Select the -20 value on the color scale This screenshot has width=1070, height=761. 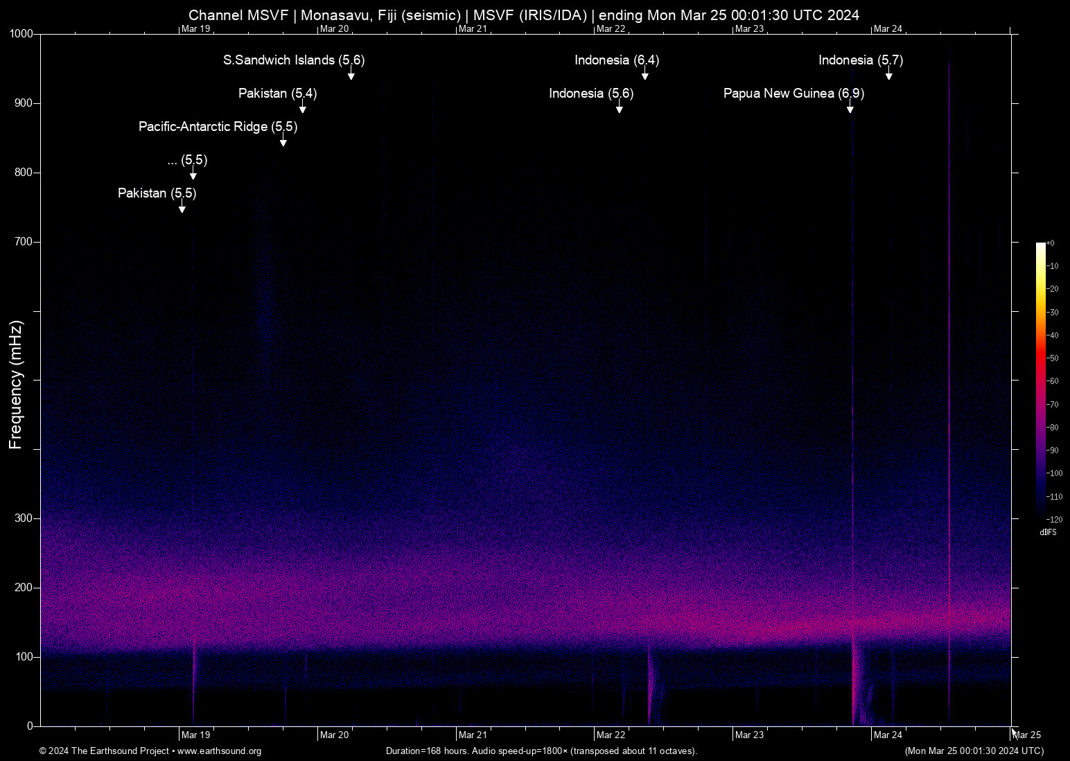(x=1052, y=289)
